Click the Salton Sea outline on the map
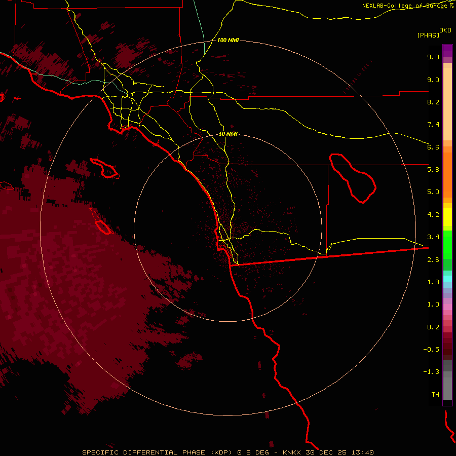 [353, 178]
